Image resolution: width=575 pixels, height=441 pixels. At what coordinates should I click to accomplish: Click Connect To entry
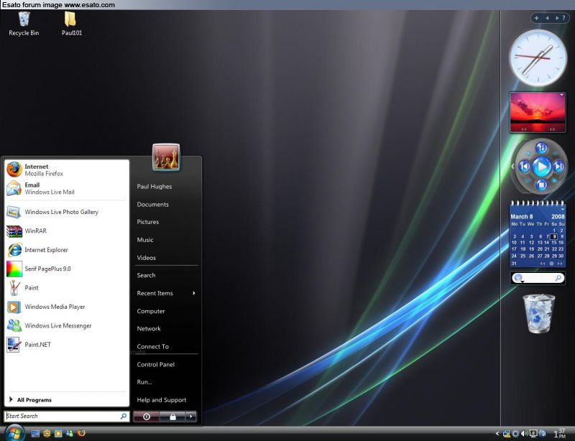(x=152, y=347)
